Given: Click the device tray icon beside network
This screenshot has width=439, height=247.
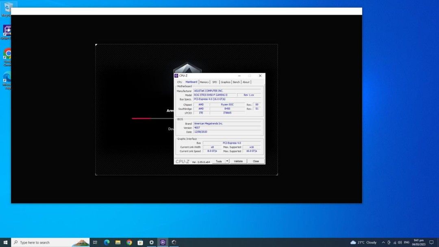Looking at the screenshot, I should 389,242.
